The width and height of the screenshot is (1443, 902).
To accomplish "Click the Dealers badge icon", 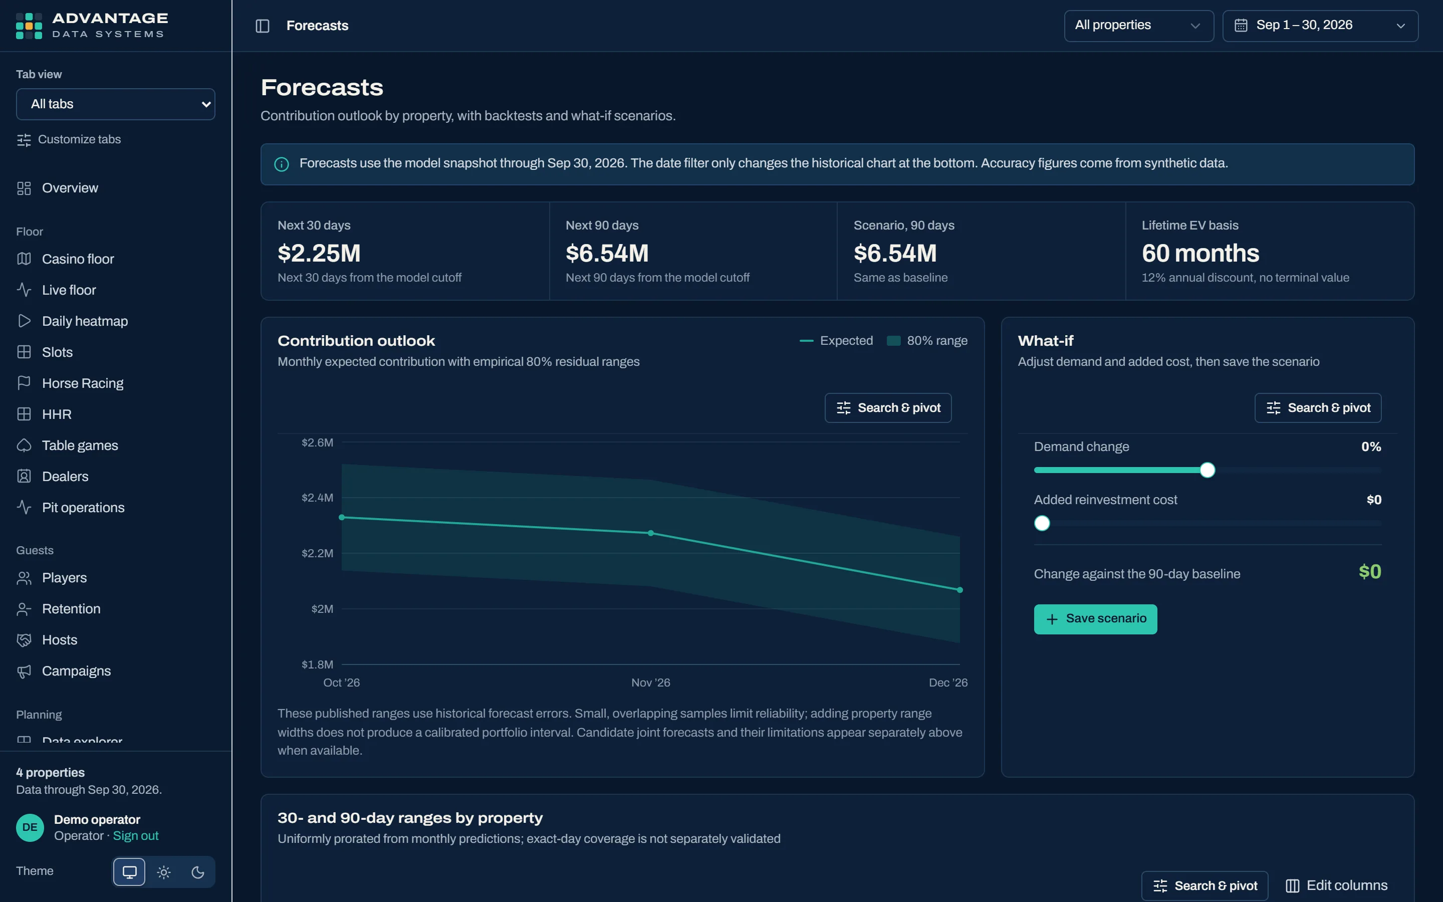I will [24, 476].
